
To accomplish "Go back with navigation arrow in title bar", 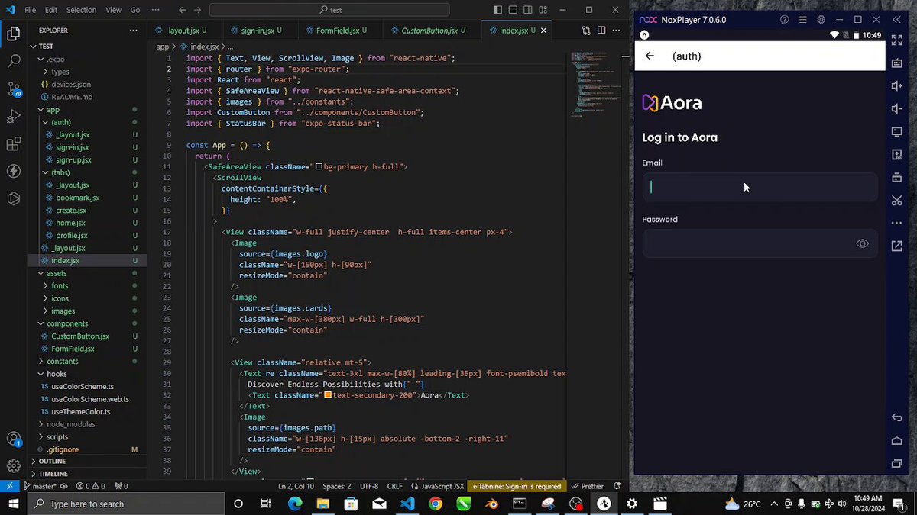I will tap(183, 10).
